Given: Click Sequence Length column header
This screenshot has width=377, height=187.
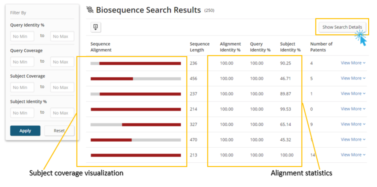Looking at the screenshot, I should (199, 47).
